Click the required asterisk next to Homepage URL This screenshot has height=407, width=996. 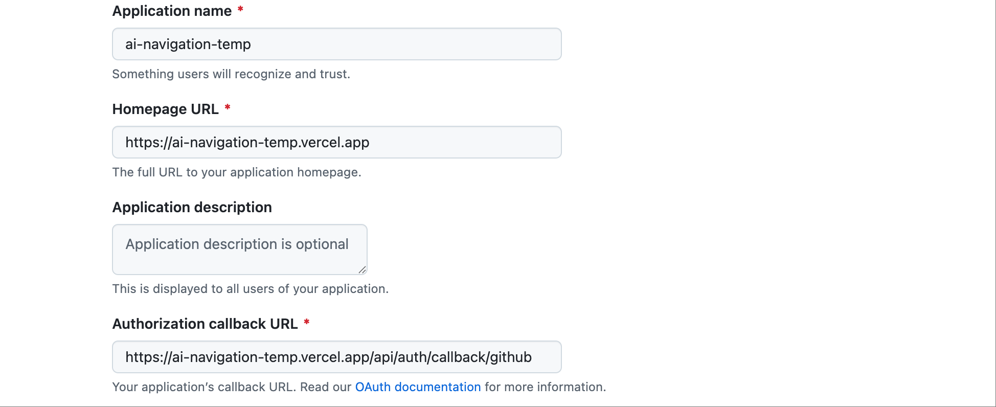tap(228, 106)
